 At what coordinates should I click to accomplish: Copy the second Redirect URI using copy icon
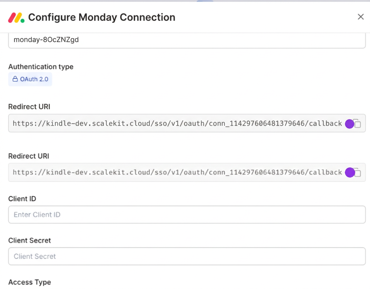(x=357, y=172)
